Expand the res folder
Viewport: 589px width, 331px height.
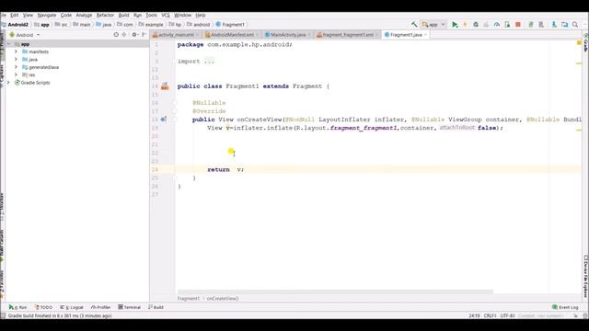[17, 74]
